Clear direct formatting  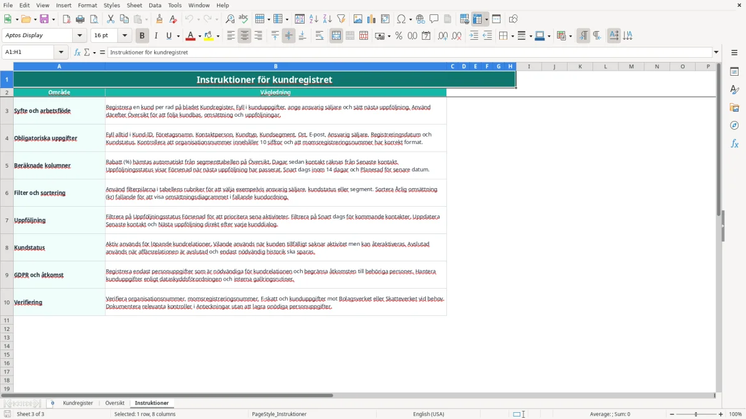click(x=173, y=19)
